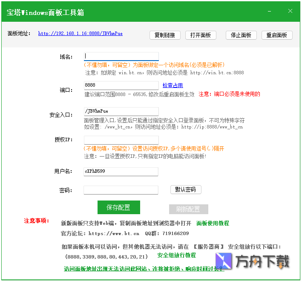This screenshot has height=282, width=302.
Task: Click the 面板地址 label
Action: pyautogui.click(x=19, y=33)
